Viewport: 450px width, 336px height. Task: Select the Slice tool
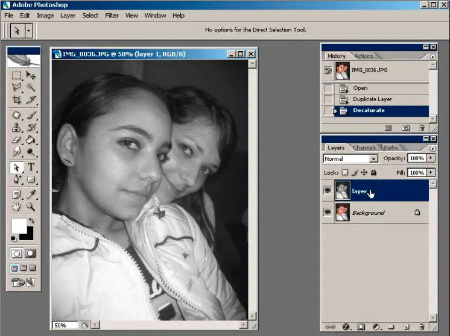click(31, 99)
